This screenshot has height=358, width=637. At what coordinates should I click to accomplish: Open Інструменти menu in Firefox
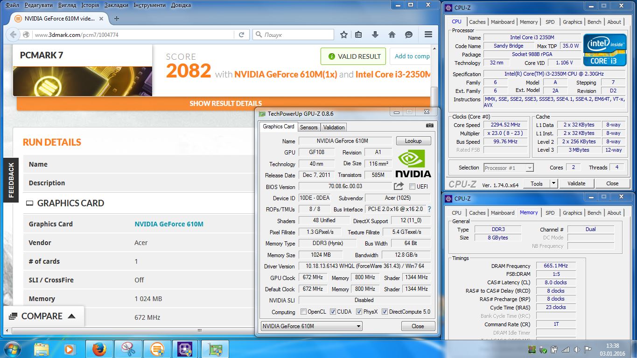[149, 5]
